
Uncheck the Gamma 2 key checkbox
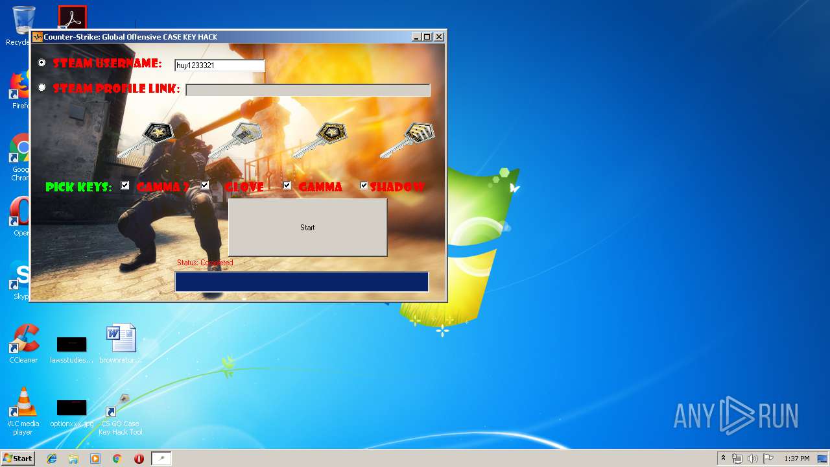pyautogui.click(x=125, y=186)
